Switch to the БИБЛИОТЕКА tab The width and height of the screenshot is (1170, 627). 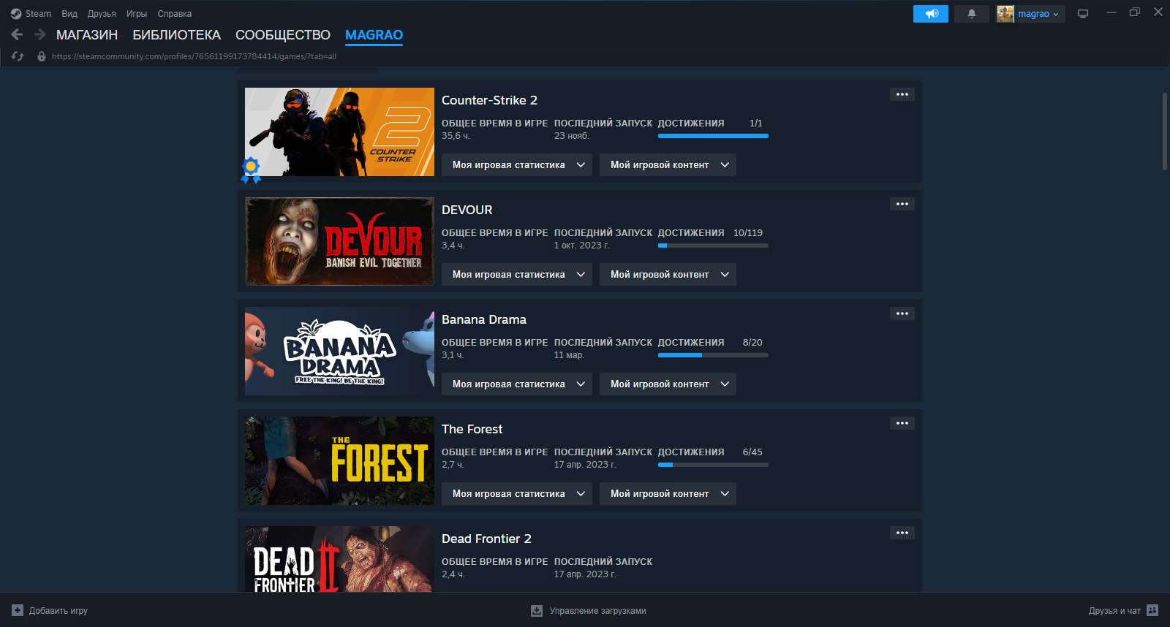tap(176, 35)
